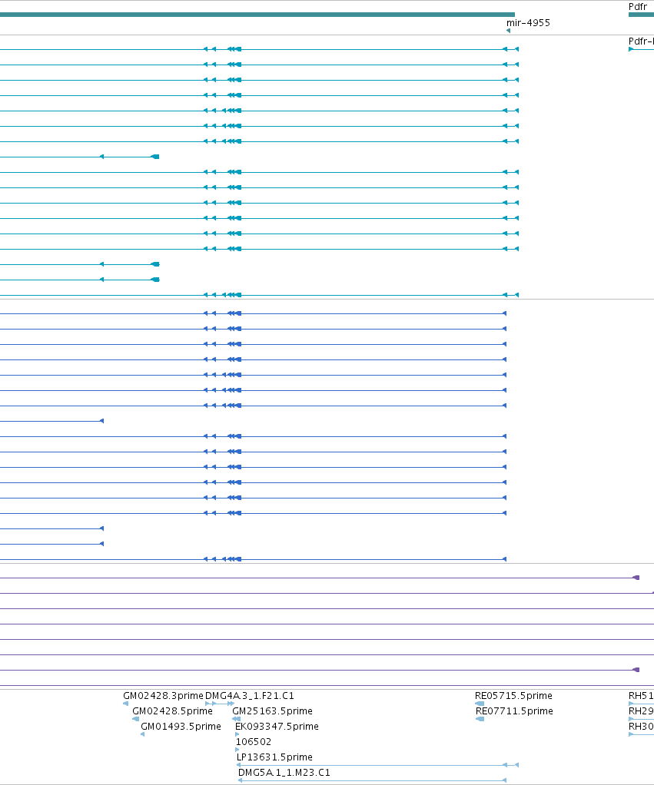Click the RH30 EST label
The height and width of the screenshot is (785, 654).
point(641,727)
